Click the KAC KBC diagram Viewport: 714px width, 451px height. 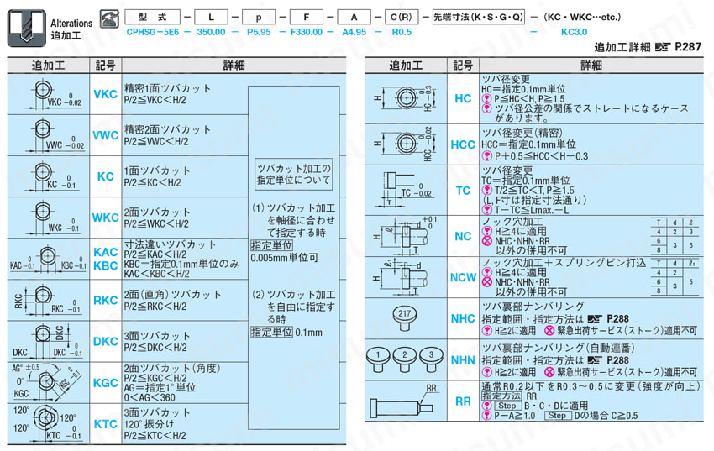48,259
